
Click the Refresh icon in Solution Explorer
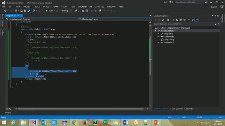177,20
